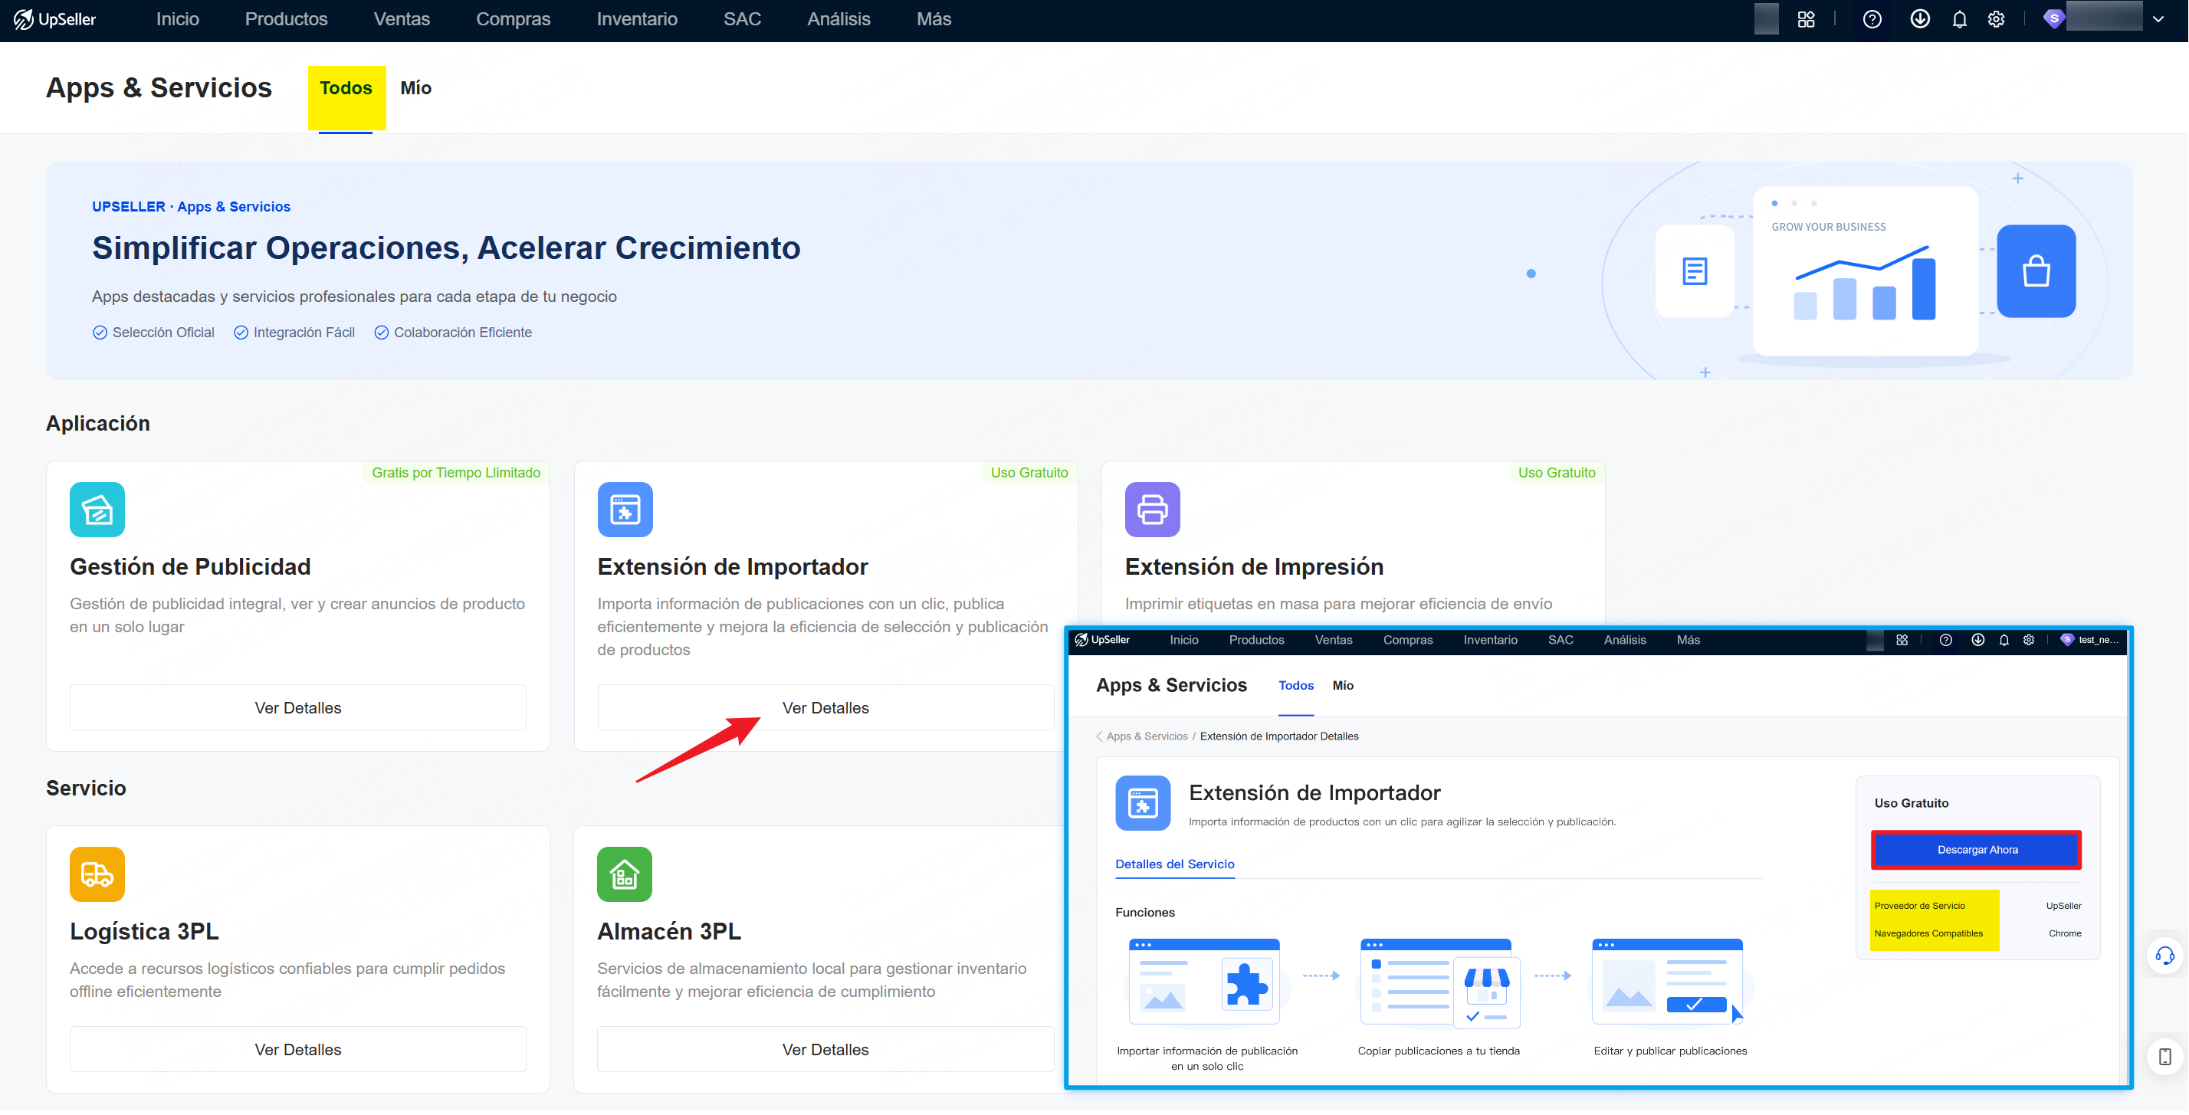Click the Extensión de Impresión printer icon
Screen dimensions: 2189x1115
click(x=1152, y=509)
